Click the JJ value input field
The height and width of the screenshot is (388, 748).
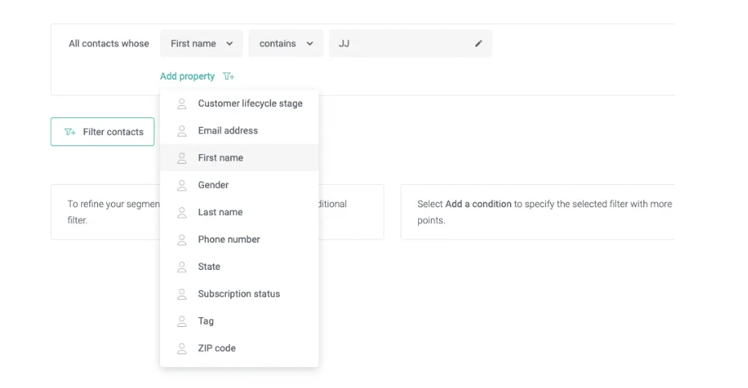tap(402, 44)
